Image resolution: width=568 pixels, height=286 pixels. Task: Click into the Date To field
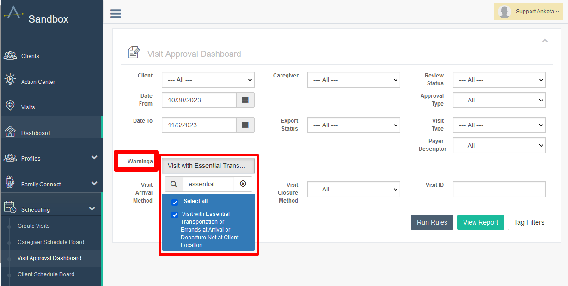pos(199,125)
